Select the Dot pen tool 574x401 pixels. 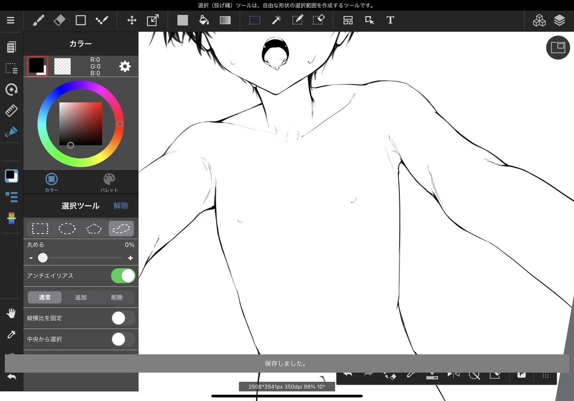[x=102, y=20]
